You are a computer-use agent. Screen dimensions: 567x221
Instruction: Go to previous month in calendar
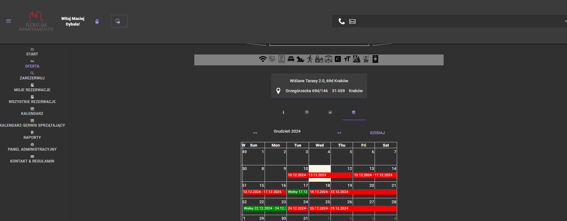click(x=255, y=133)
